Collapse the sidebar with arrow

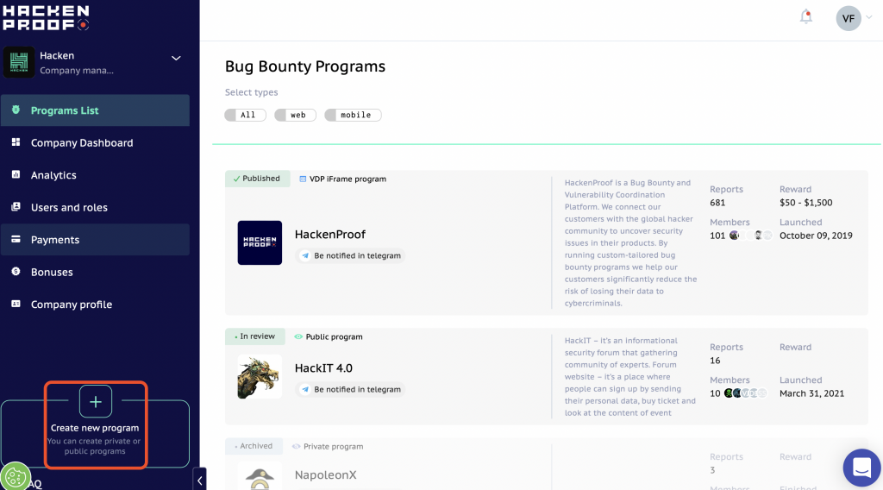[x=199, y=481]
